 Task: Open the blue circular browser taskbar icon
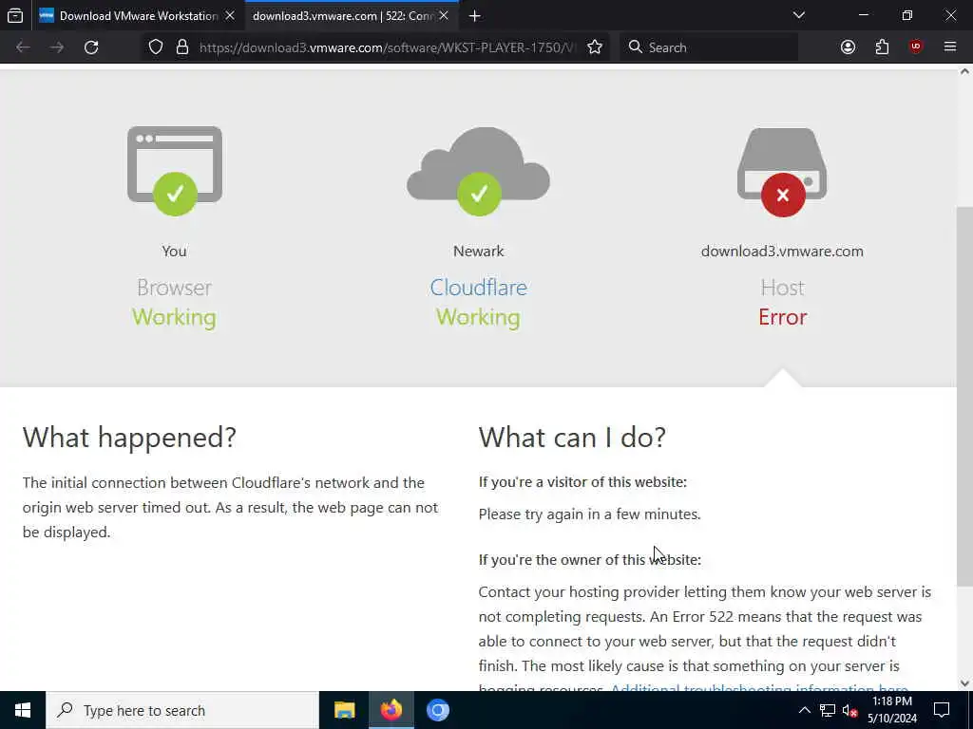tap(437, 710)
